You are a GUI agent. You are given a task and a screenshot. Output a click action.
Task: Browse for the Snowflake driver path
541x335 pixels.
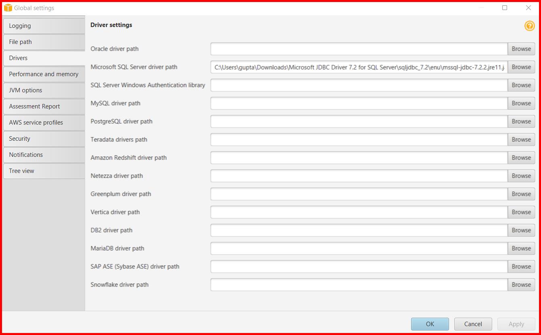pyautogui.click(x=521, y=285)
